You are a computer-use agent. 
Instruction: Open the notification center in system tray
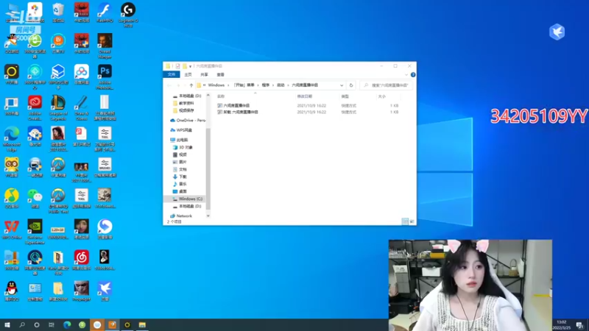[580, 324]
